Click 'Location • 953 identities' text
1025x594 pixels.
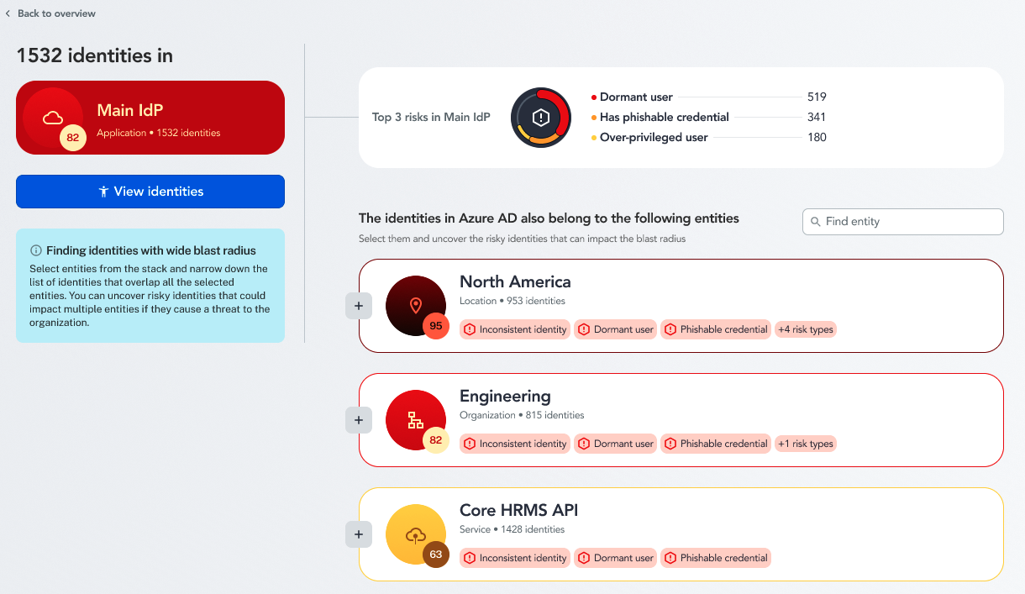512,301
